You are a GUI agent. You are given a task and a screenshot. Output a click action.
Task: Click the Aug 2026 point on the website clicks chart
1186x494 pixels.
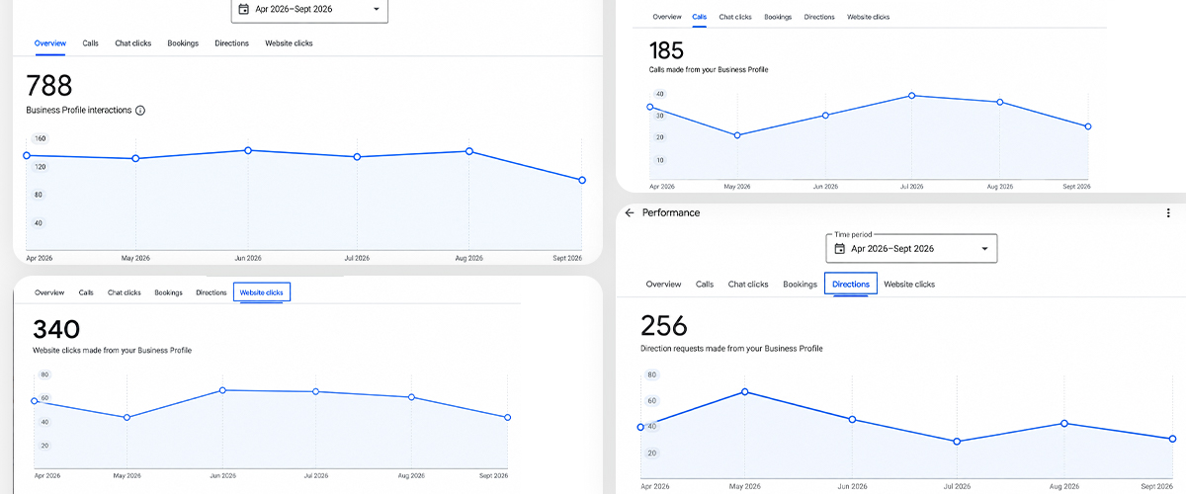click(x=411, y=397)
